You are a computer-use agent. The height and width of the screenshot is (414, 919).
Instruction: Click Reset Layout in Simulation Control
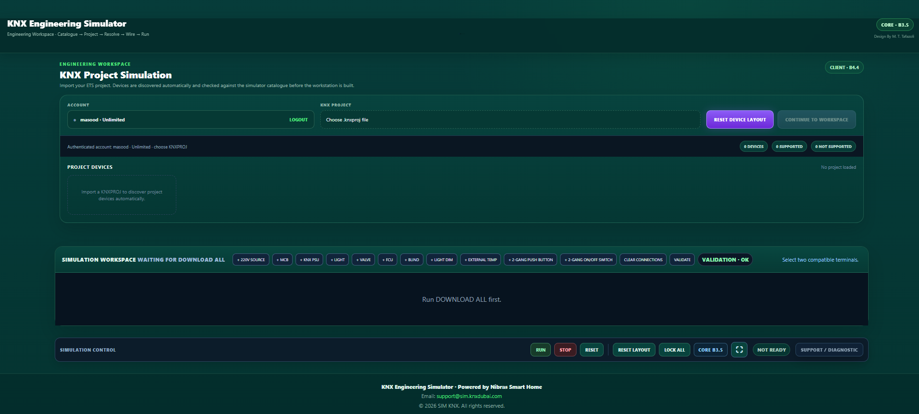pos(634,350)
